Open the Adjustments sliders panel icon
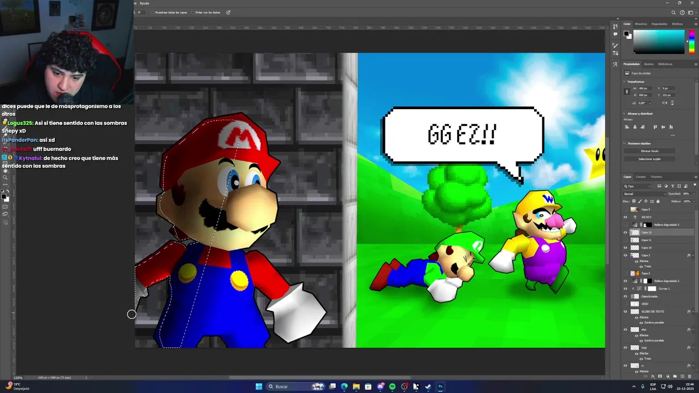 (615, 53)
